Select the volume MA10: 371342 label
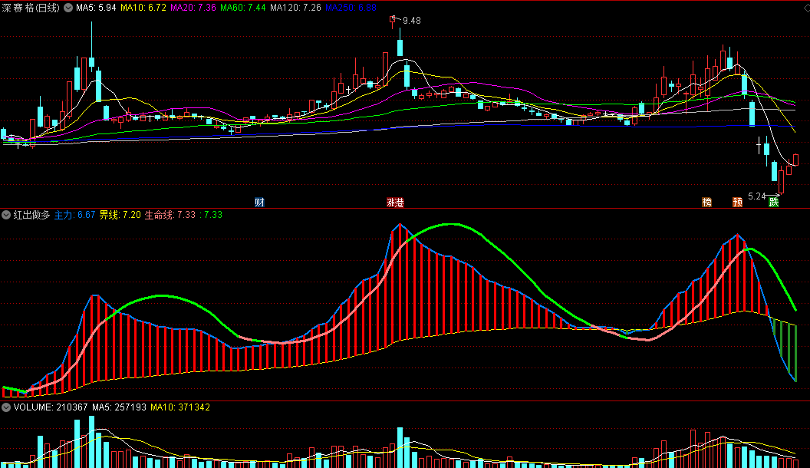 tap(180, 407)
